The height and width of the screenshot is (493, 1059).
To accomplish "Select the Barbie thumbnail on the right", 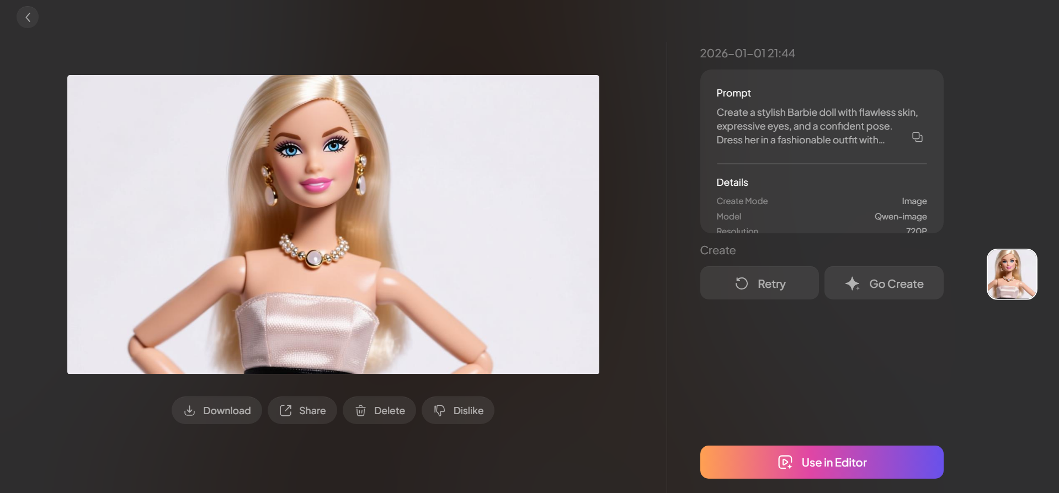I will pos(1012,274).
